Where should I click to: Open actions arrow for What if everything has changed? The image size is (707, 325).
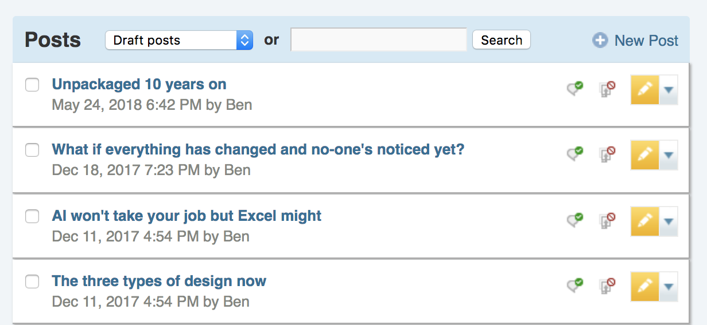click(669, 155)
